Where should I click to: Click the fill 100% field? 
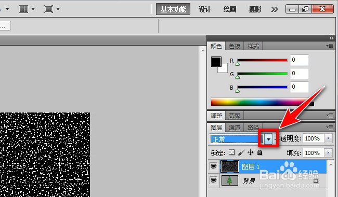coord(313,153)
